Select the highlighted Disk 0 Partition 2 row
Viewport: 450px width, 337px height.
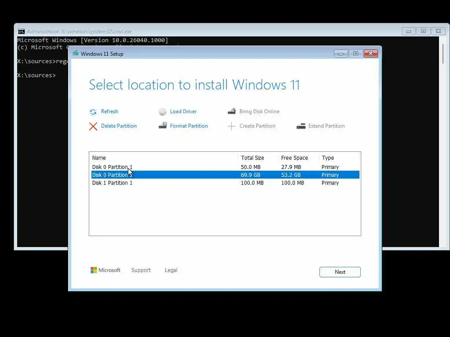[x=225, y=175]
